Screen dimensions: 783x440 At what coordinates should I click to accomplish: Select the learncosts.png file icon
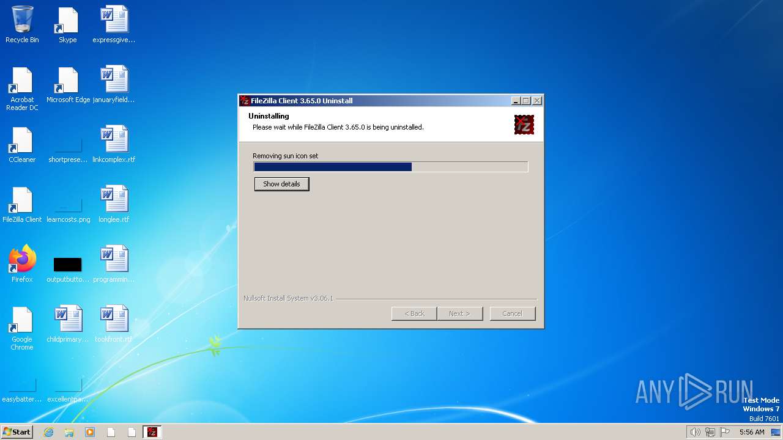[68, 210]
